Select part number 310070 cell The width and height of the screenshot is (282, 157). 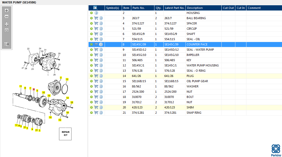(143, 97)
